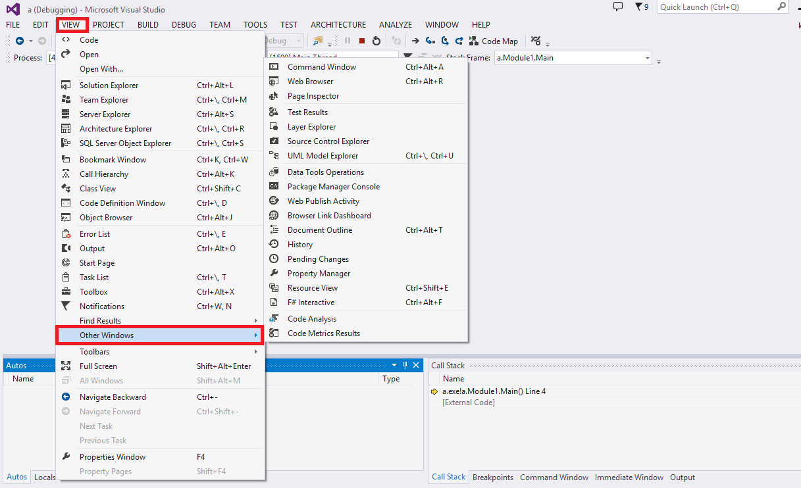The width and height of the screenshot is (801, 488).
Task: Click the navigate back toolbar arrow
Action: tap(19, 41)
